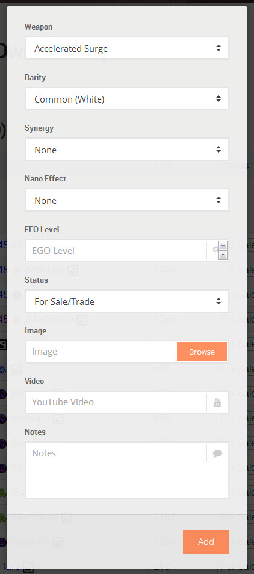The image size is (254, 574).
Task: Expand the Nano Effect dropdown
Action: [x=127, y=200]
